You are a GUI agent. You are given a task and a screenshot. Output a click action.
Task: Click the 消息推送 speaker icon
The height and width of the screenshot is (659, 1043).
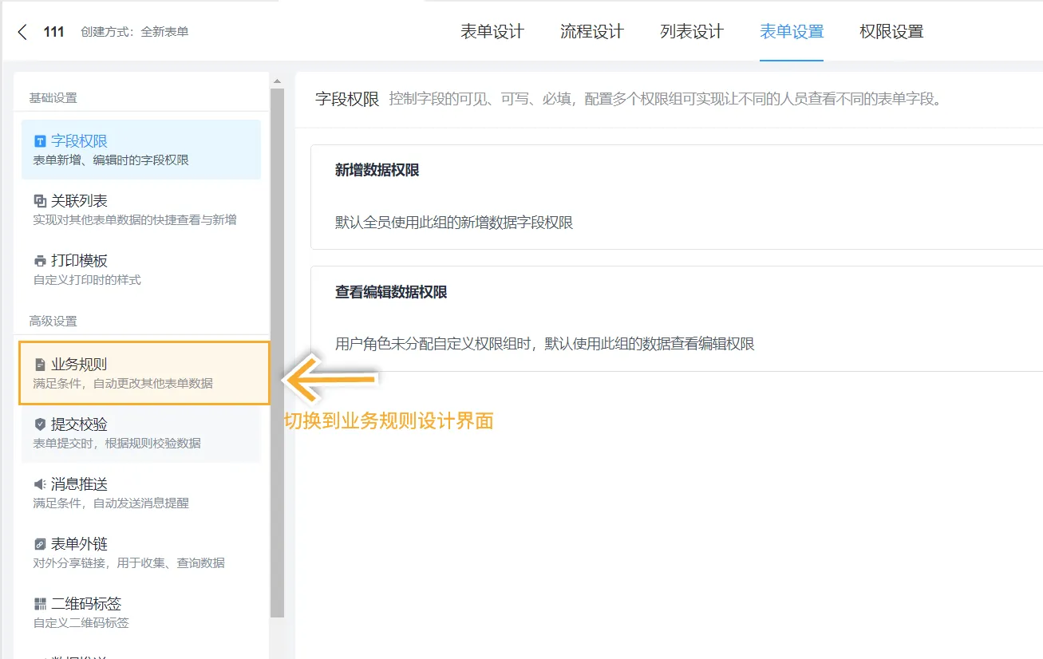40,484
